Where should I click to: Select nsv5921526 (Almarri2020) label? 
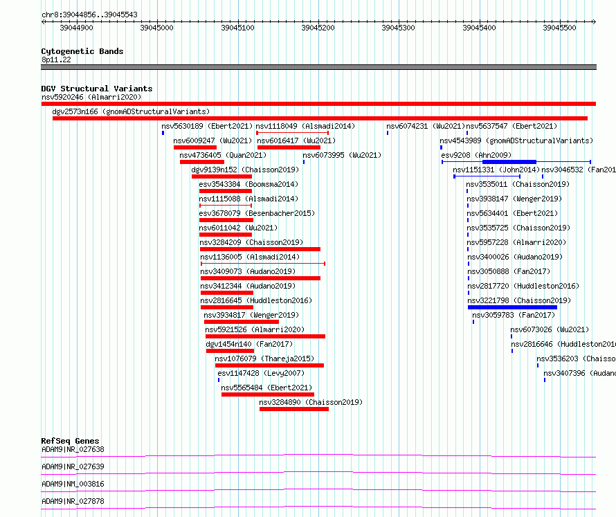[x=255, y=329]
